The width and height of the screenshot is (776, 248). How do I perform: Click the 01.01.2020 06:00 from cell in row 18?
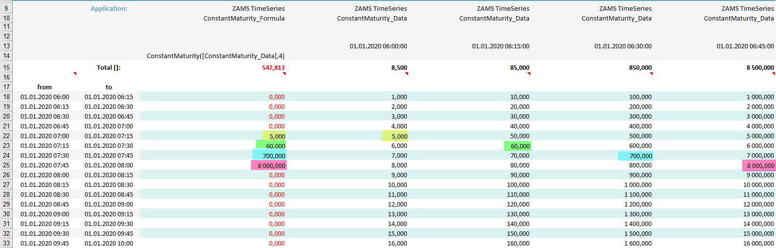[x=45, y=97]
